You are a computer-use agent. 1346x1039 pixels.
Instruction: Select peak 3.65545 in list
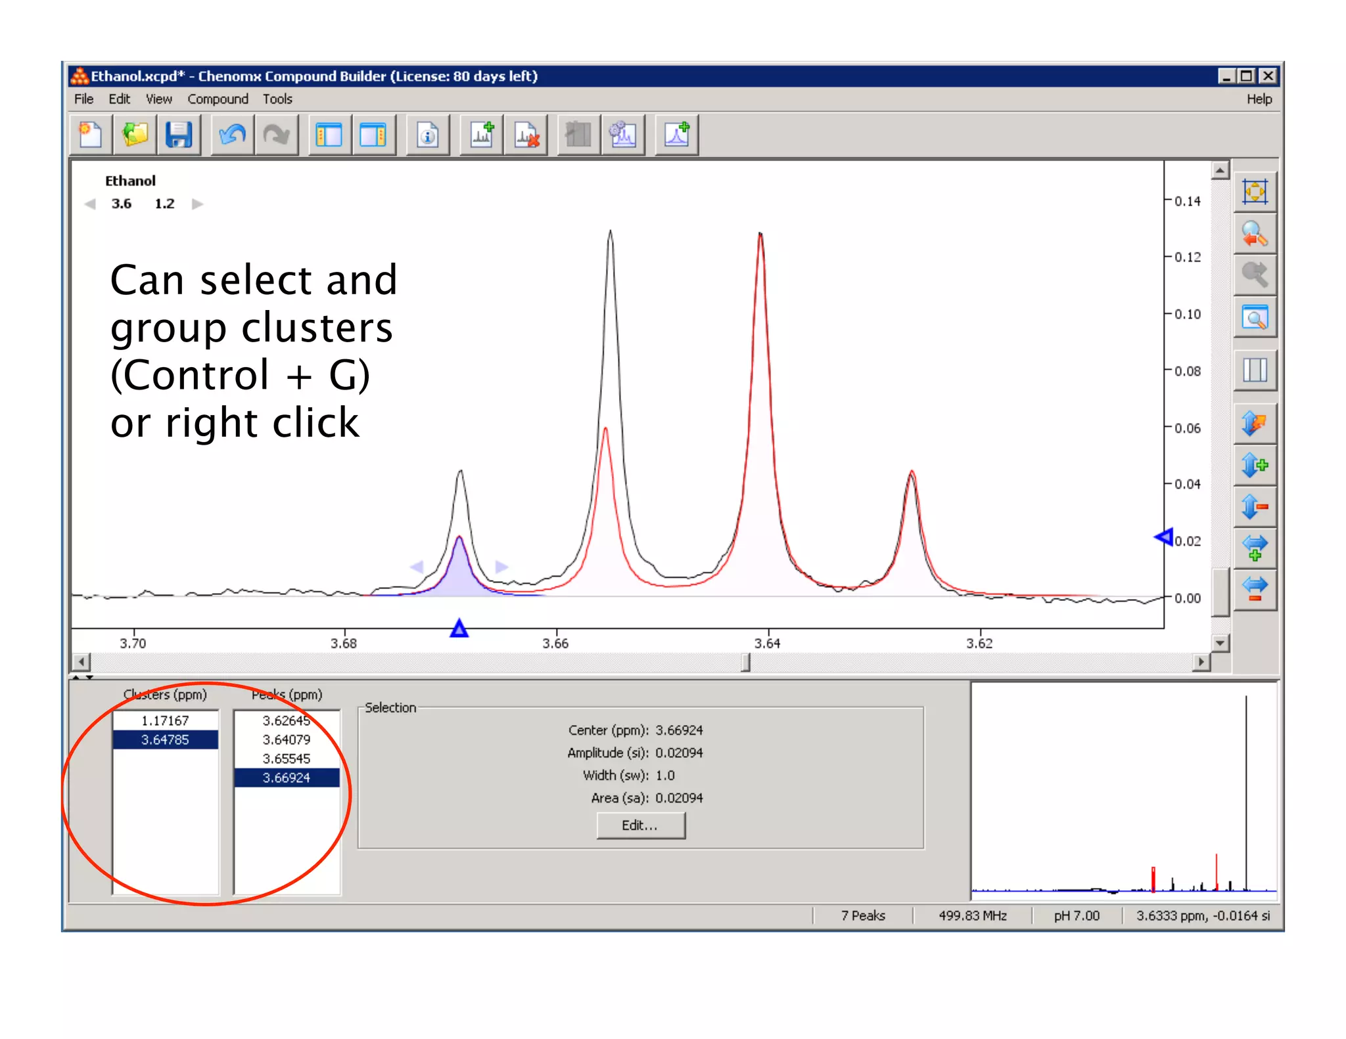[x=287, y=759]
